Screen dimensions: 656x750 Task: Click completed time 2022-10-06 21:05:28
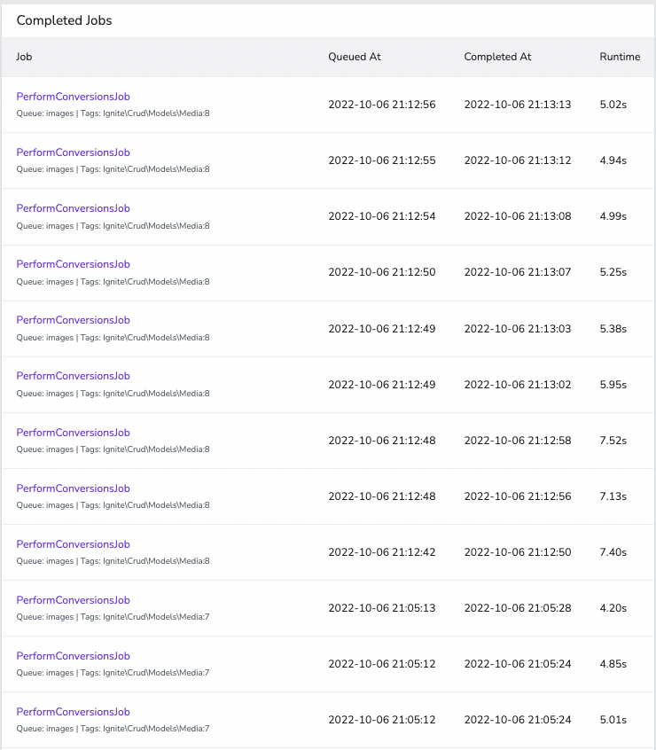coord(518,608)
